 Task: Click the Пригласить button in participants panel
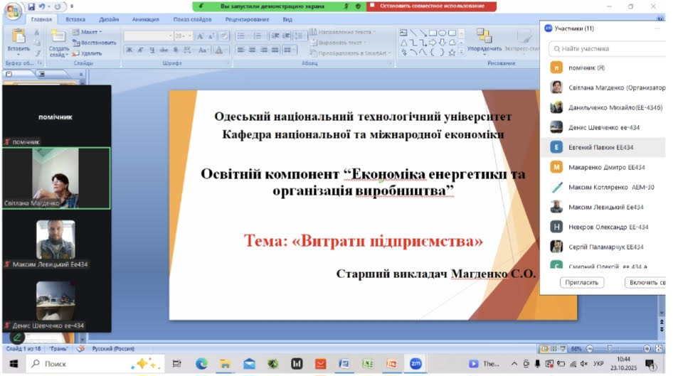click(x=582, y=282)
